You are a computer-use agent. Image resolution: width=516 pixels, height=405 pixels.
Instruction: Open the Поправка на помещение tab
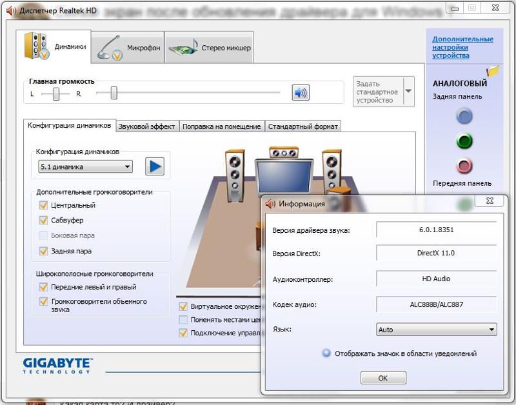221,126
